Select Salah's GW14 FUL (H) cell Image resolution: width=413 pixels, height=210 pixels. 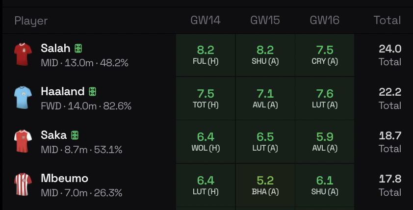(206, 55)
